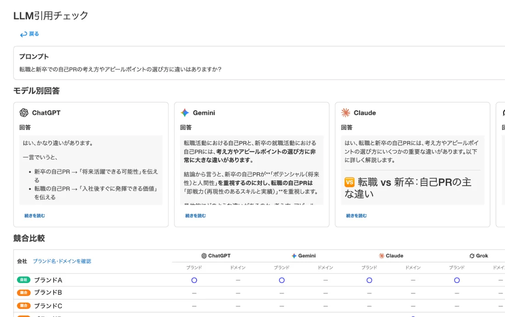Screen dimensions: 505x317
Task: Click Claude answer heading 転職 vs 新卒
Action: pos(408,188)
